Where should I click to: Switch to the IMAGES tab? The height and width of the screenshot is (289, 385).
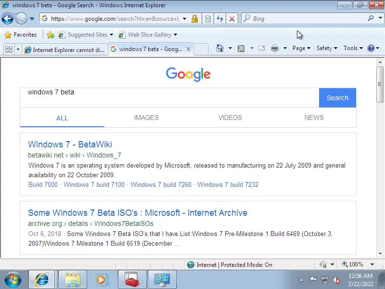tap(146, 118)
